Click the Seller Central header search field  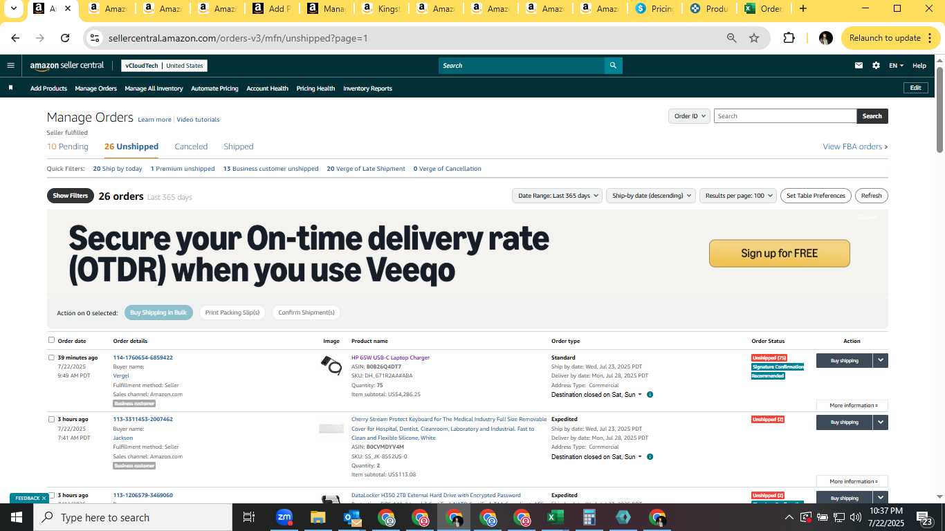(x=521, y=66)
